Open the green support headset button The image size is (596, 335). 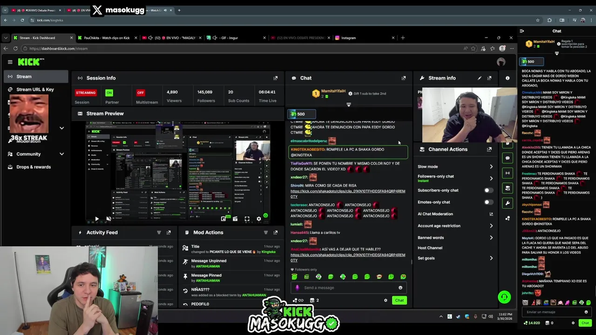point(504,297)
